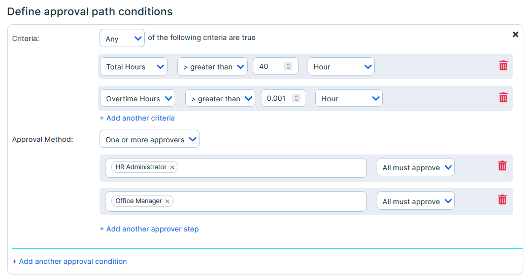Close the approval condition with X

(x=515, y=34)
